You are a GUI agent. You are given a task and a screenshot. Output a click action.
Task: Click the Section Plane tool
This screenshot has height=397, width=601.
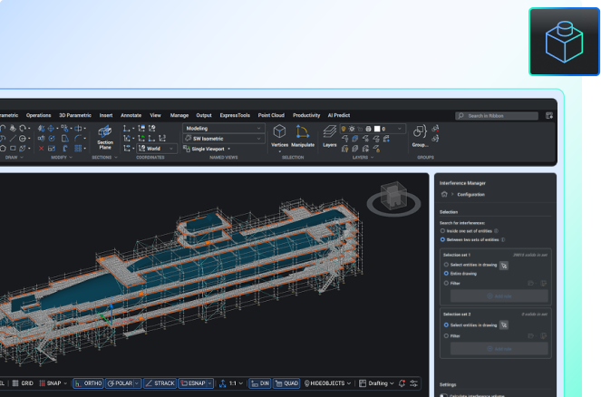pos(104,138)
